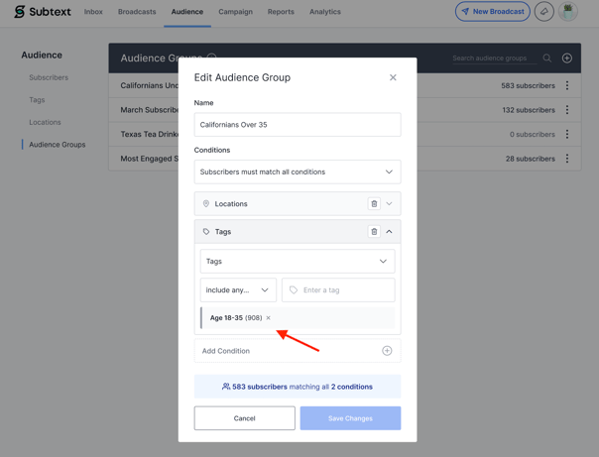Click the search icon for audience groups

pyautogui.click(x=547, y=58)
